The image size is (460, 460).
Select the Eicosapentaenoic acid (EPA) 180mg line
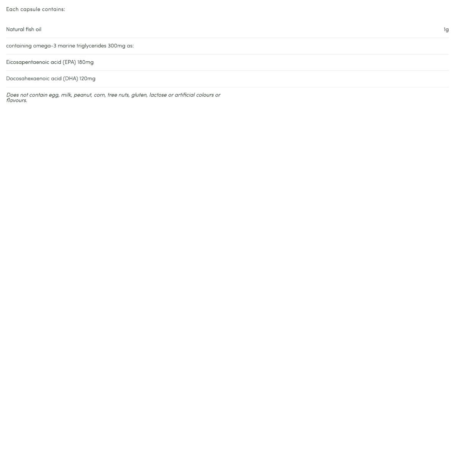click(x=50, y=62)
